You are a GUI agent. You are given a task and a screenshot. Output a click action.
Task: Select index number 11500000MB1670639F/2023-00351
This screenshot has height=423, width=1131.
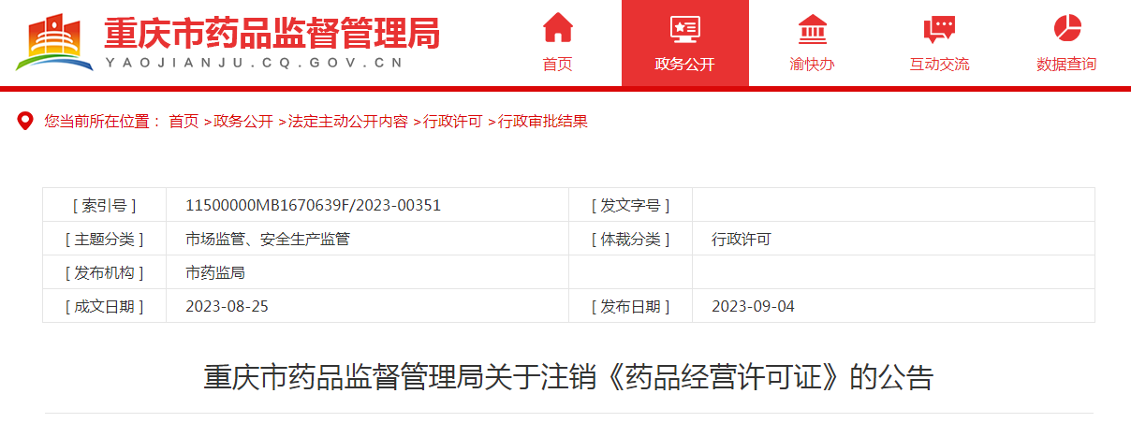coord(314,205)
